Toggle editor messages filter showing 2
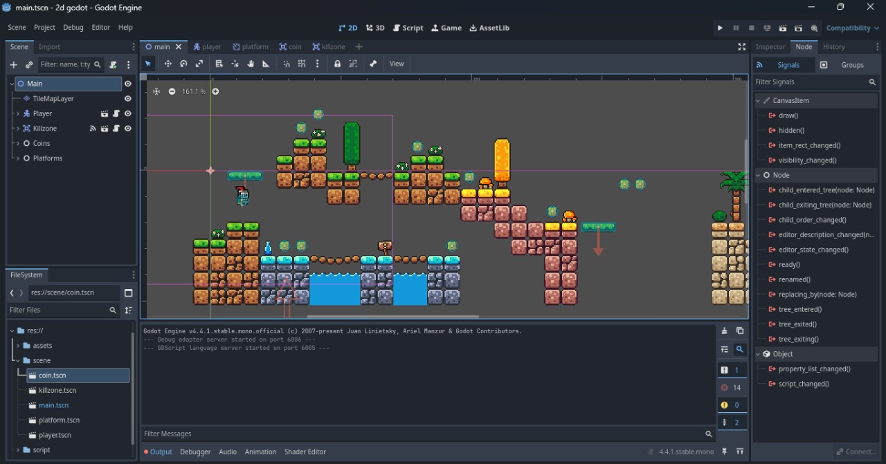Image resolution: width=886 pixels, height=464 pixels. click(x=731, y=423)
